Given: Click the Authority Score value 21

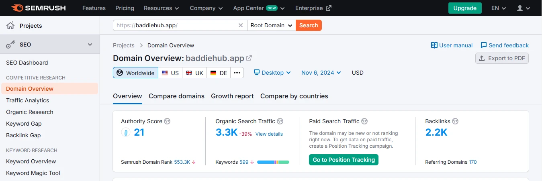Looking at the screenshot, I should tap(139, 132).
